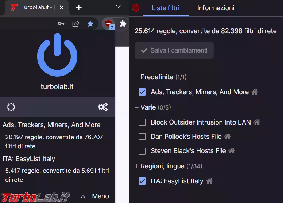Image resolution: width=283 pixels, height=203 pixels.
Task: Click the browser extensions puzzle icon
Action: [123, 24]
